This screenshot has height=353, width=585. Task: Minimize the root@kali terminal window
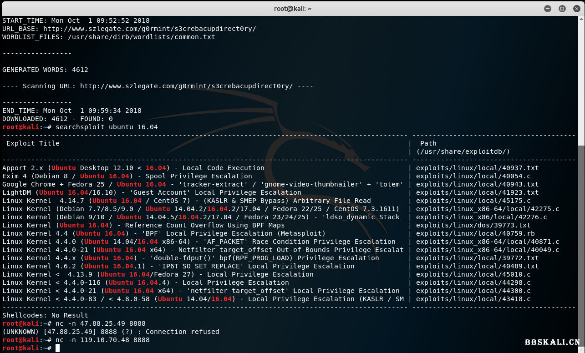click(548, 8)
